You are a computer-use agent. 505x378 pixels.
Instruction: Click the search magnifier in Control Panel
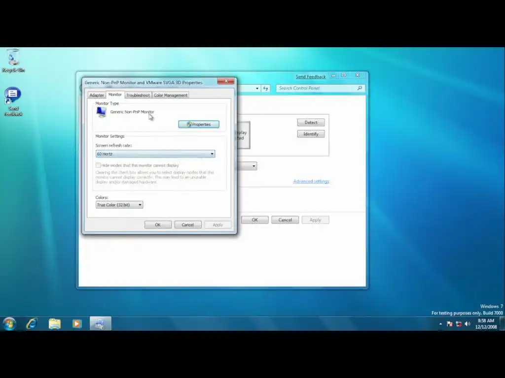pyautogui.click(x=360, y=88)
